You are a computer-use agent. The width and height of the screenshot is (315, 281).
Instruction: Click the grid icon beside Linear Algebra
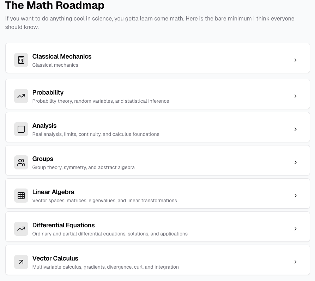click(x=21, y=195)
